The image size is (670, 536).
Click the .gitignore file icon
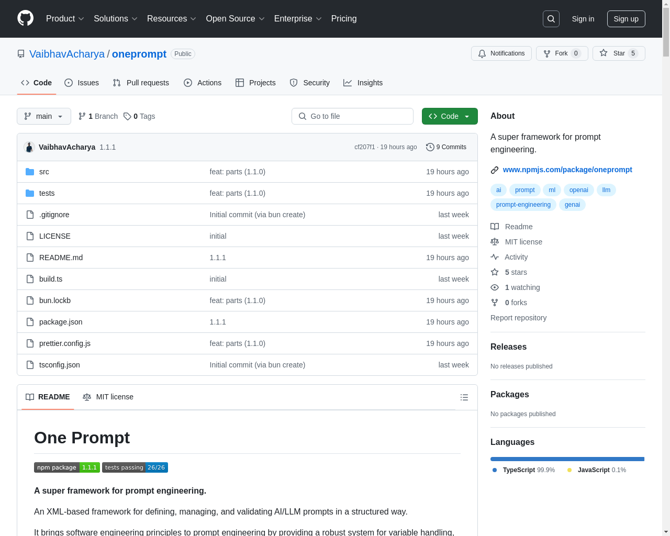click(30, 215)
